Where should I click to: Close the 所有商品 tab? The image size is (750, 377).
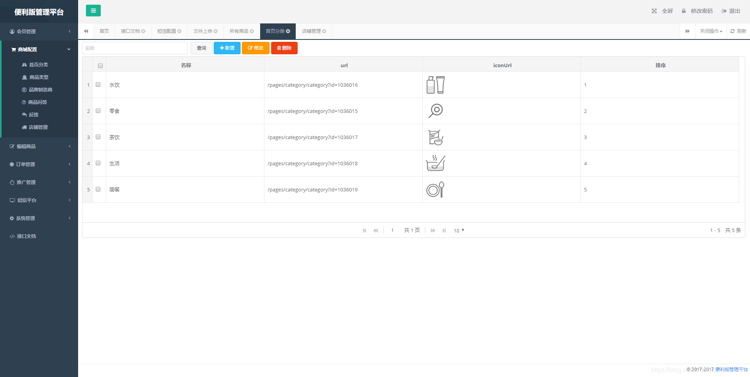pyautogui.click(x=252, y=31)
